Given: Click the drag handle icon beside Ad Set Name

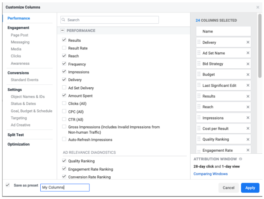Looking at the screenshot, I should (x=199, y=53).
